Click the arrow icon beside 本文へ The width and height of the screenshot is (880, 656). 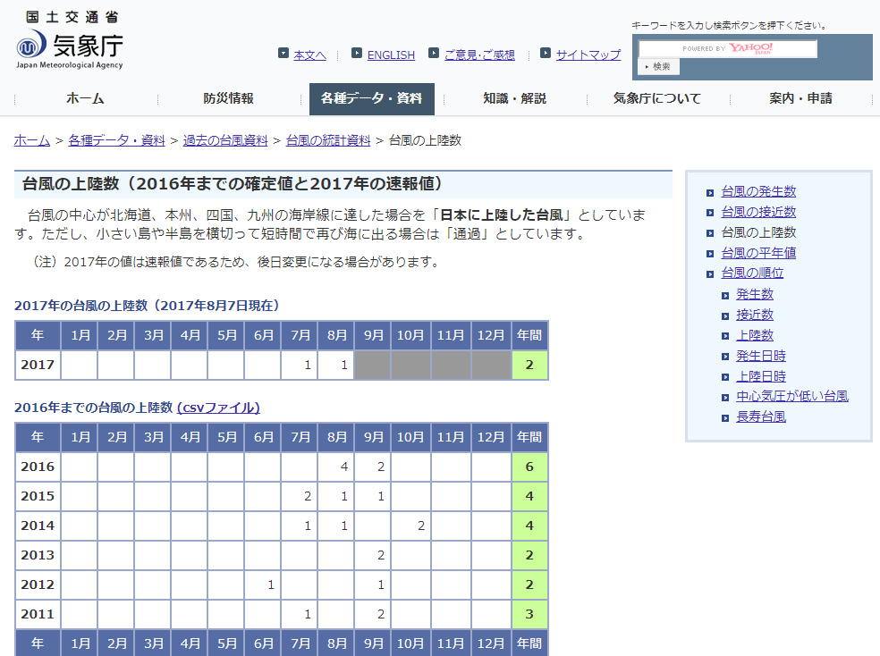[x=283, y=54]
